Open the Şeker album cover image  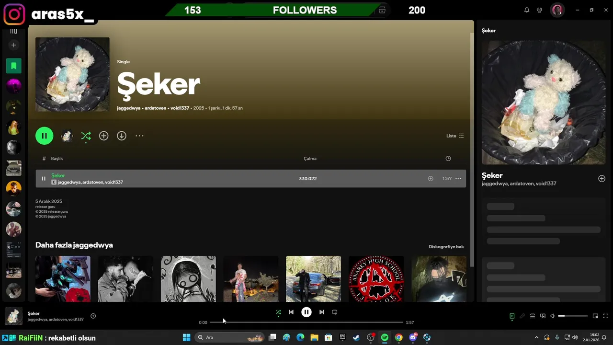pos(72,74)
